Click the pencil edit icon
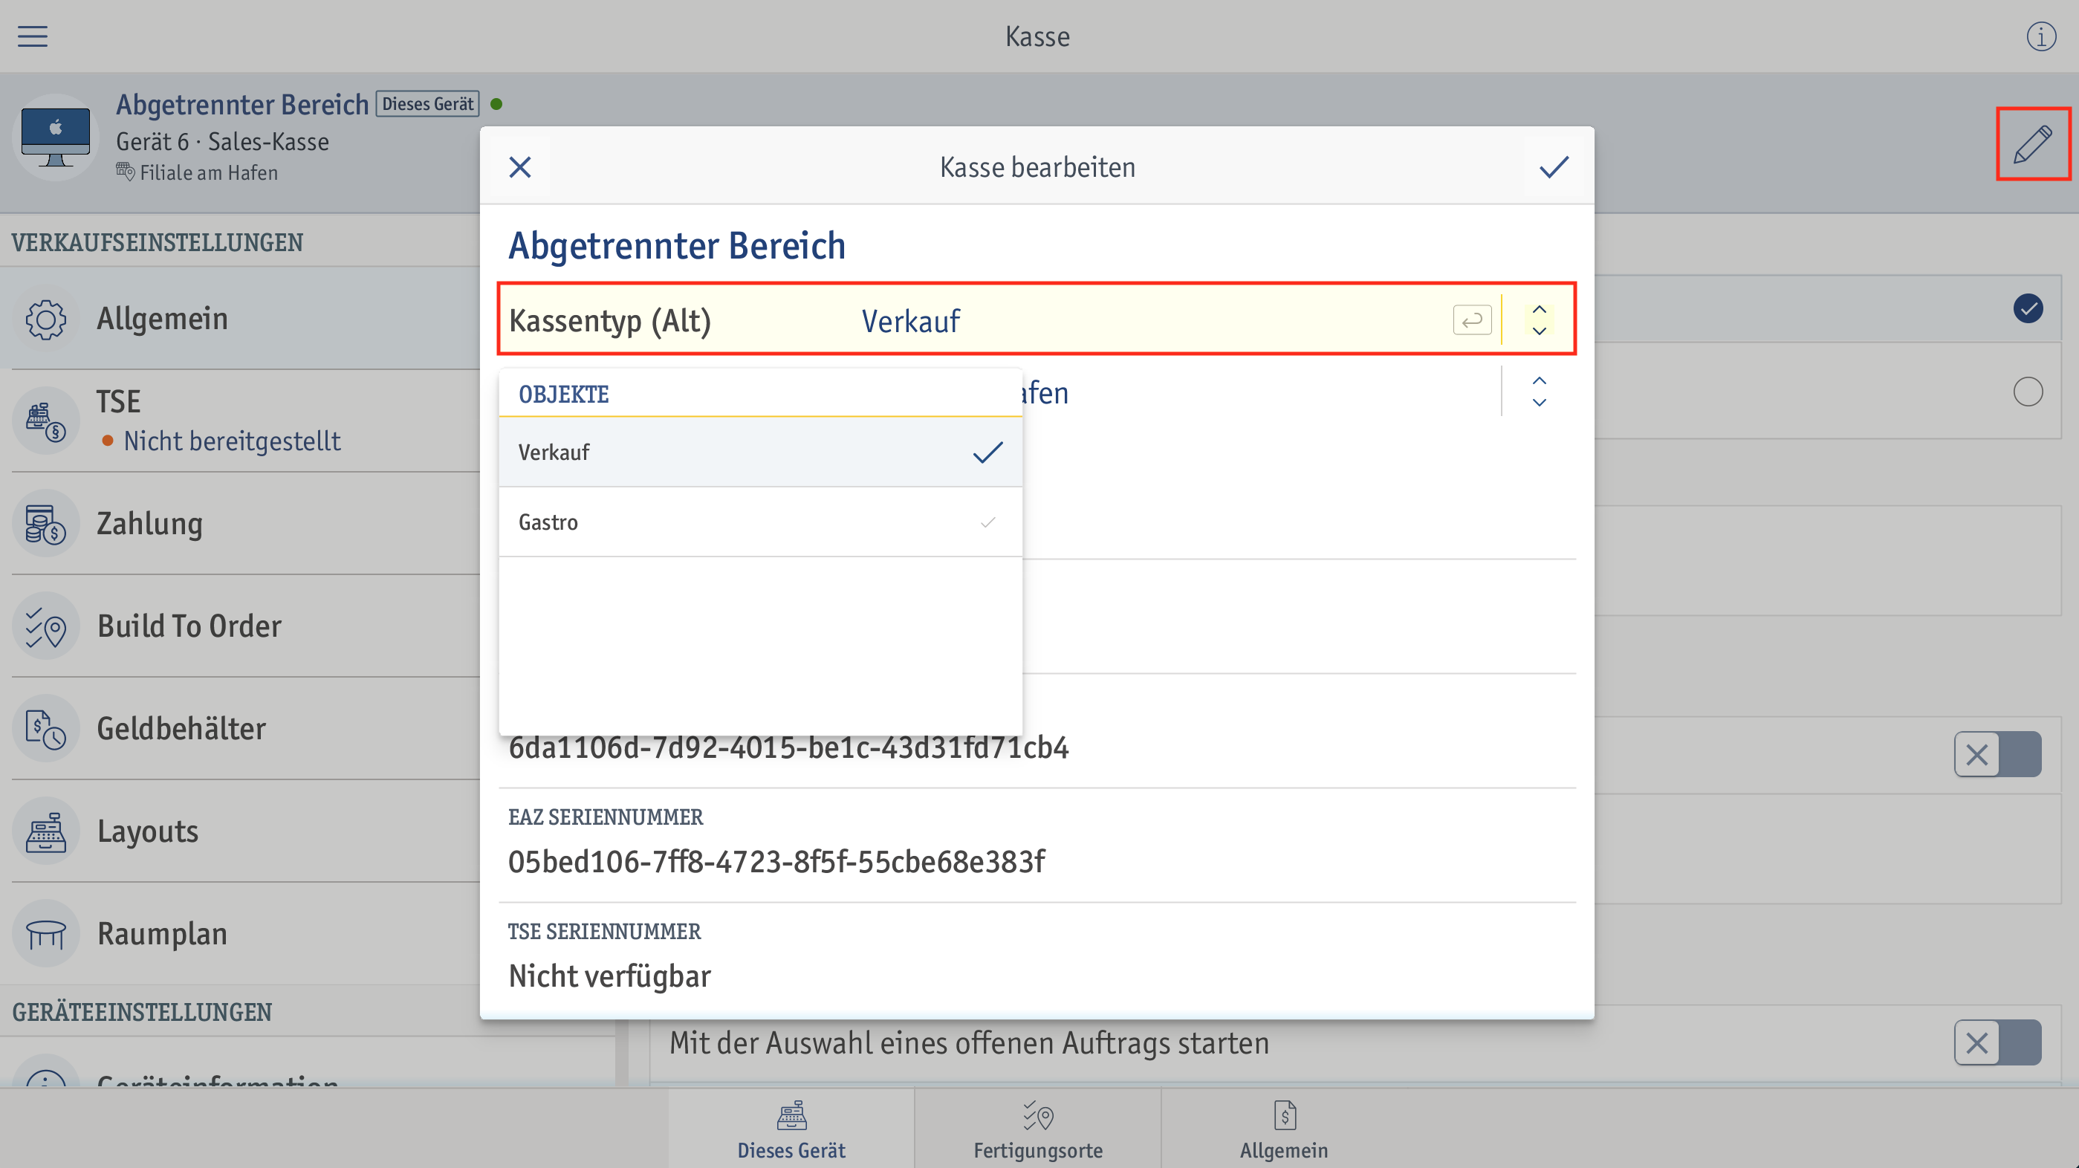 point(2032,143)
